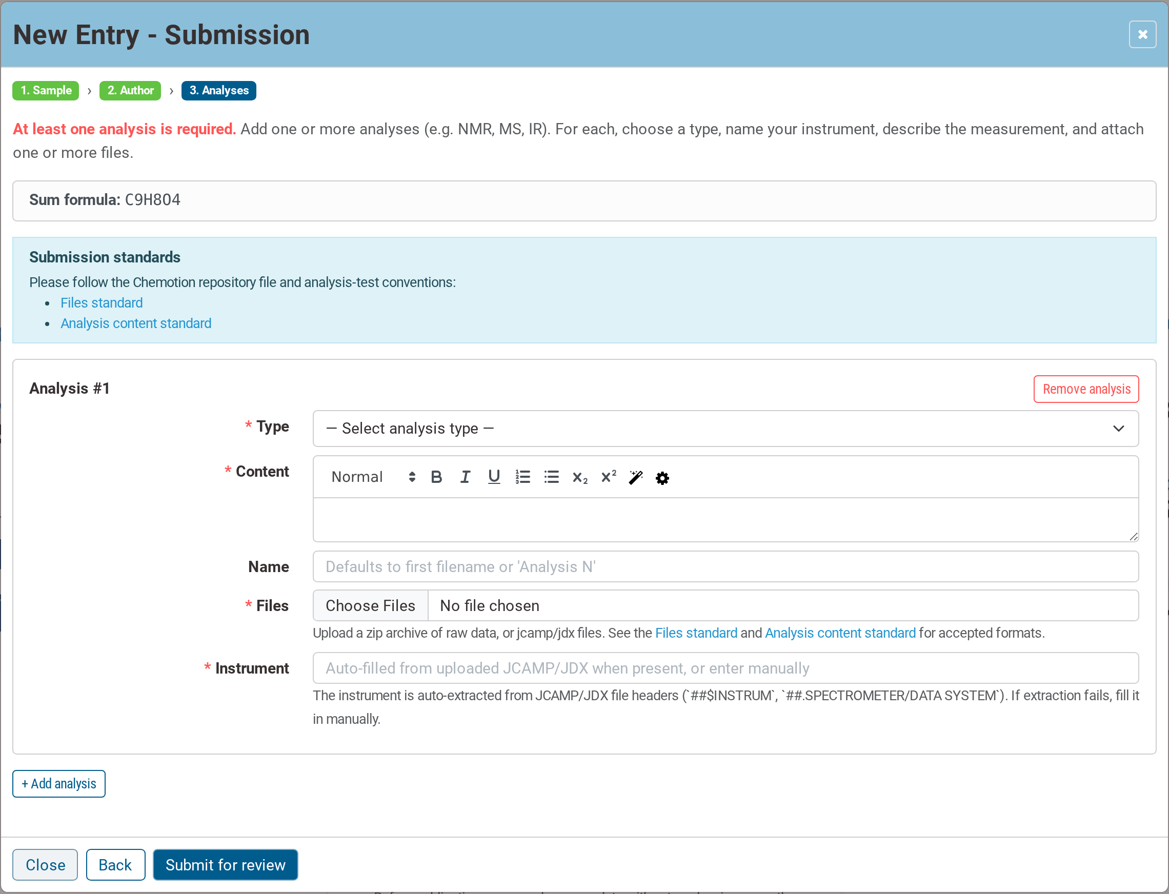This screenshot has height=894, width=1169.
Task: Insert ordered numbered list
Action: coord(522,477)
